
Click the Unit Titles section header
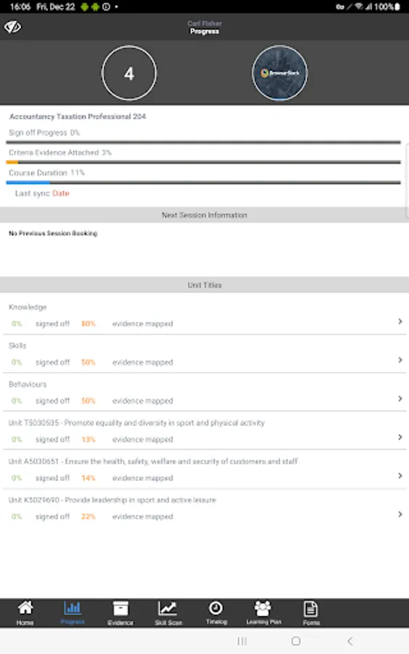[x=204, y=285]
